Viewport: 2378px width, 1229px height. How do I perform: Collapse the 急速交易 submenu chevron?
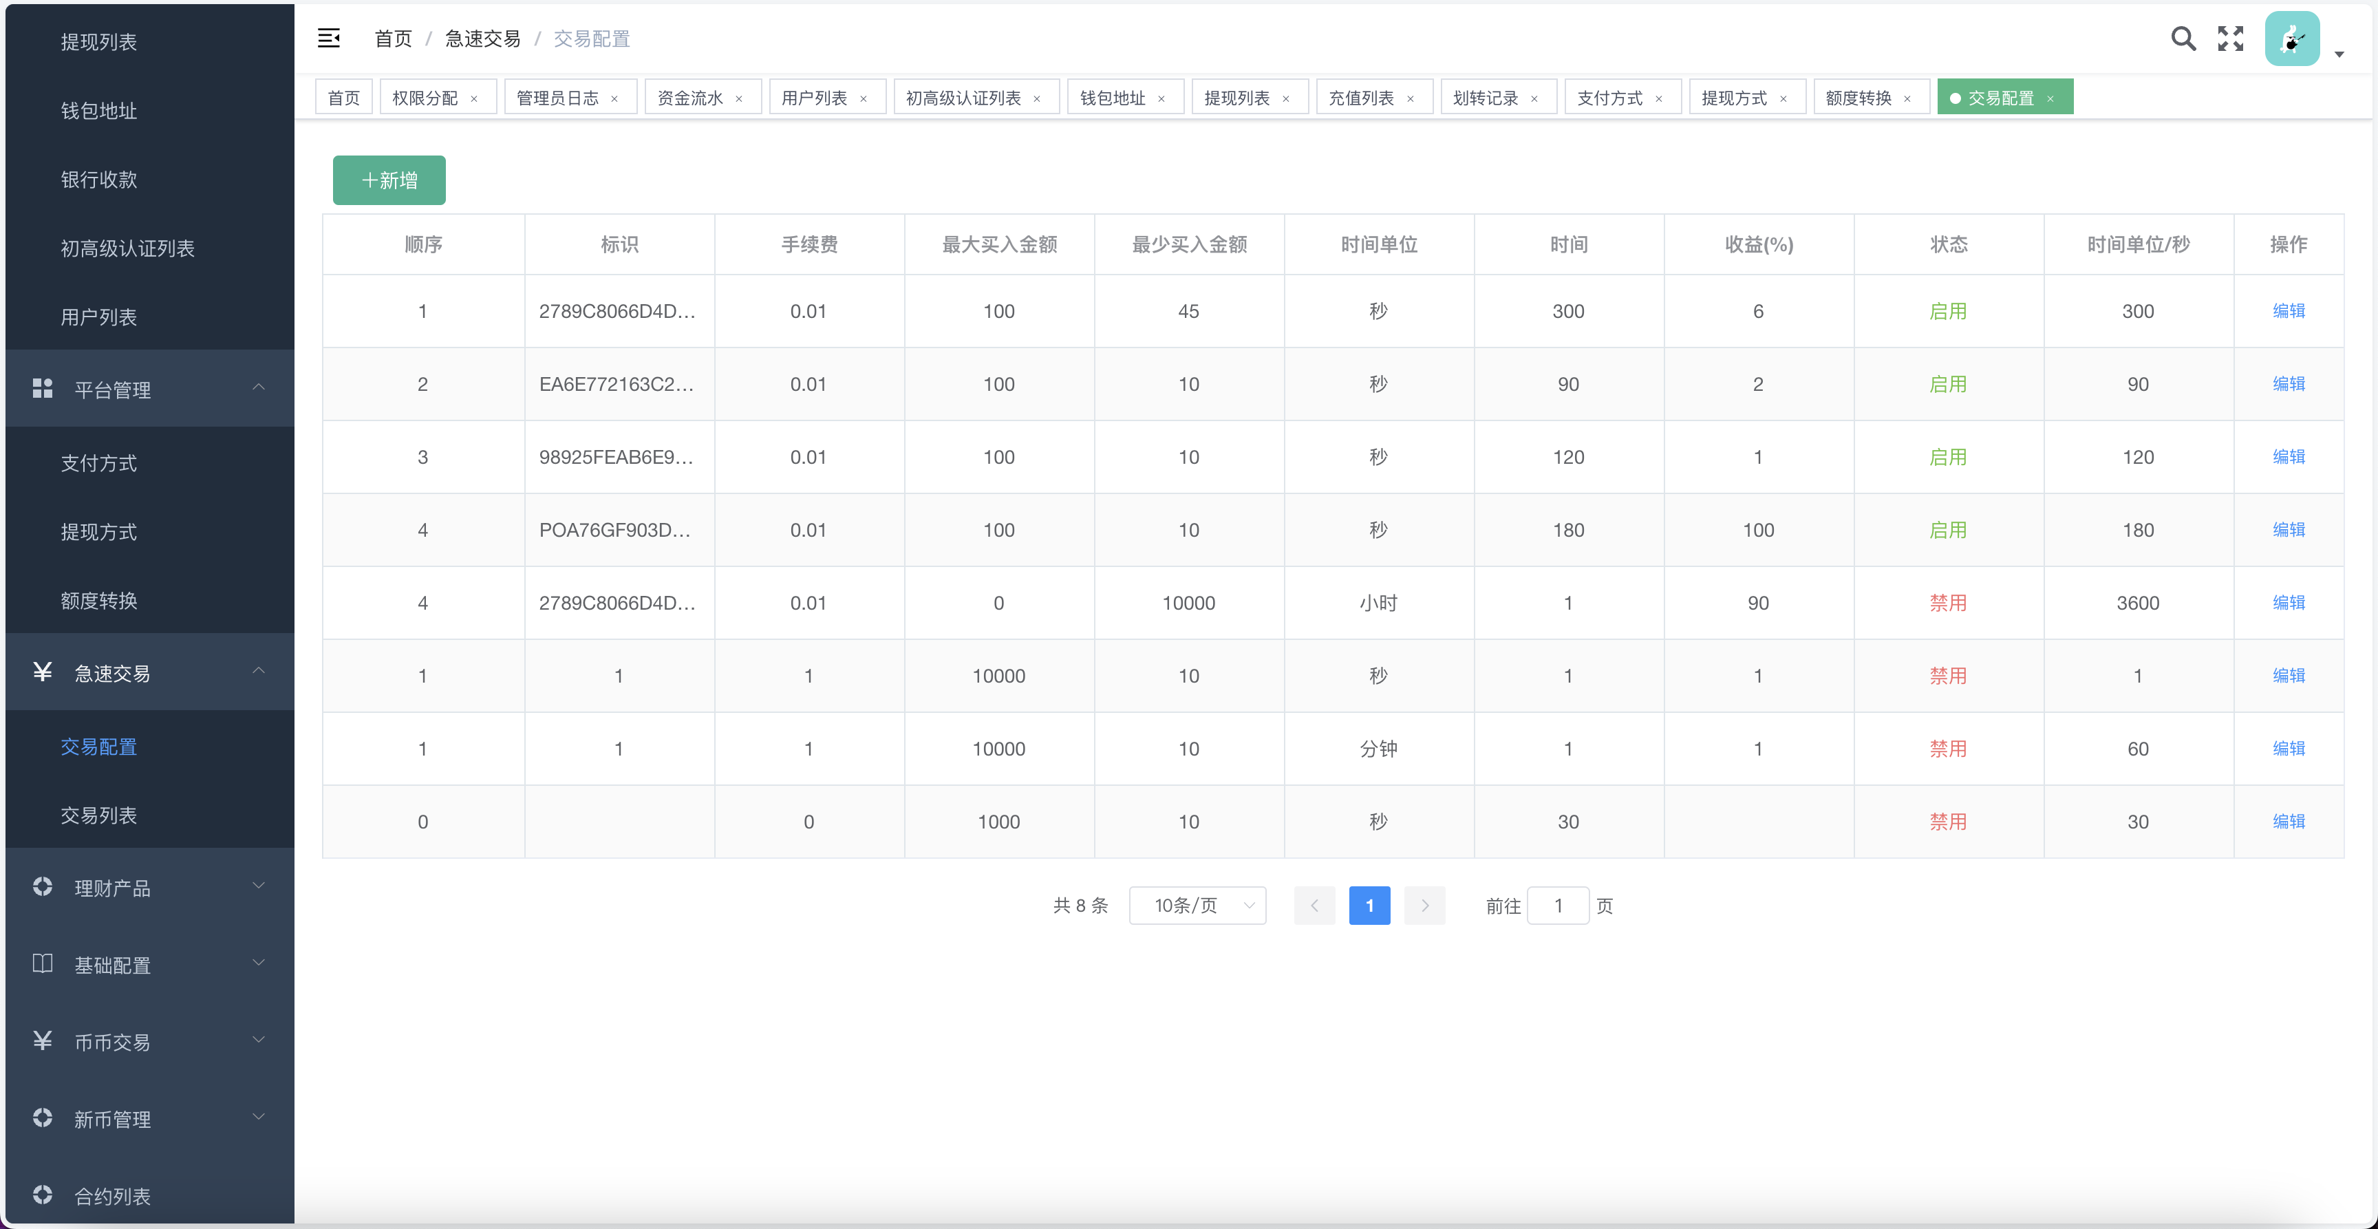[259, 672]
